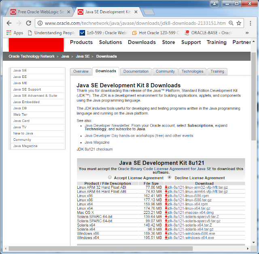Open the Downloads top menu

click(x=142, y=42)
